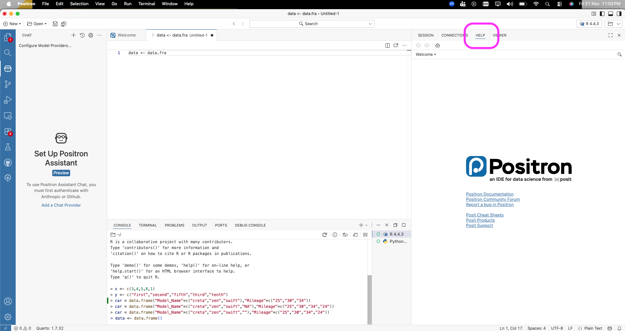Show chat history in Chat panel

(x=82, y=35)
